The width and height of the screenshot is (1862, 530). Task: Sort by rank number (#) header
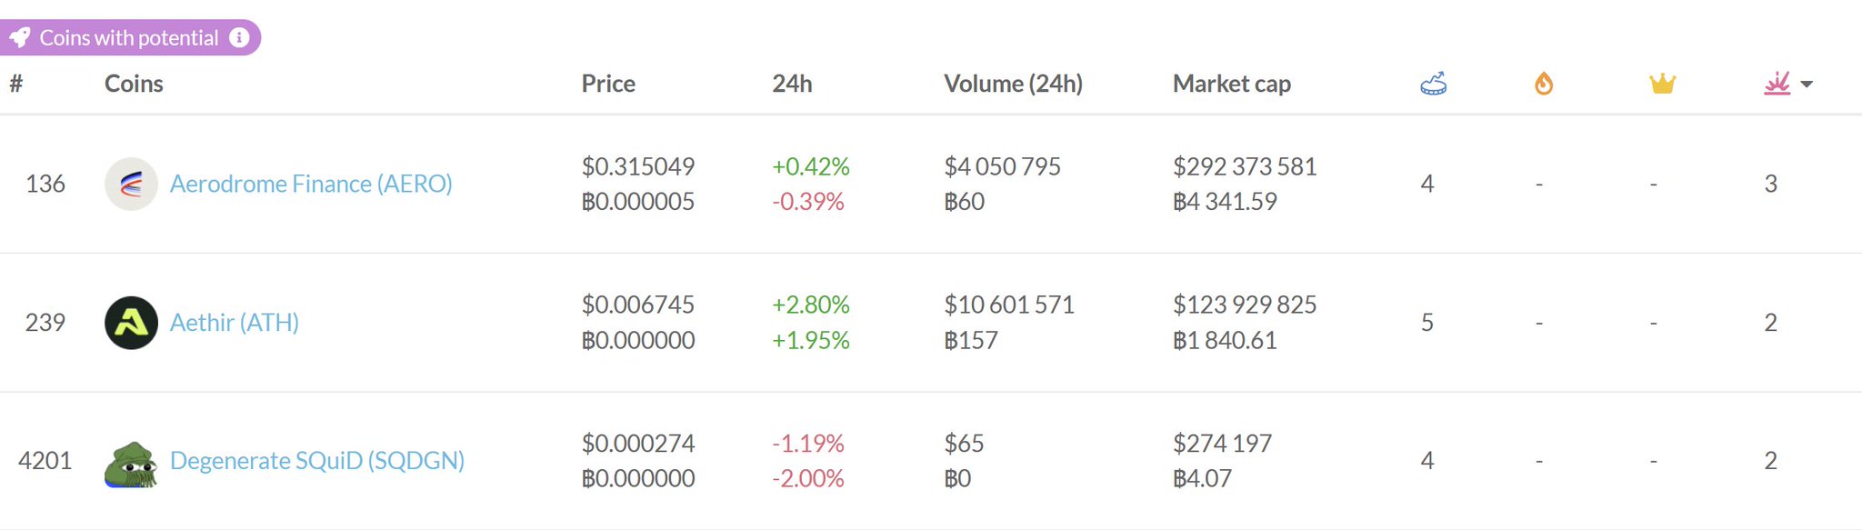coord(16,84)
